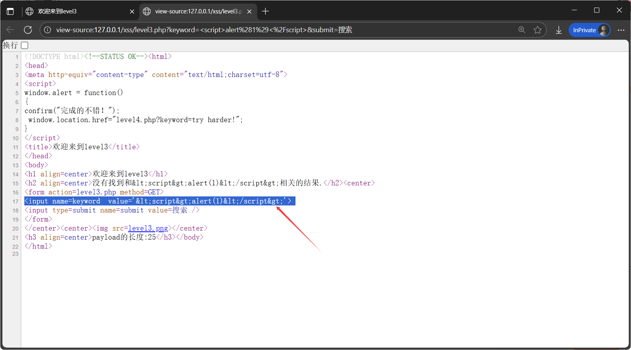Maximize the browser window
The height and width of the screenshot is (350, 631).
point(597,10)
